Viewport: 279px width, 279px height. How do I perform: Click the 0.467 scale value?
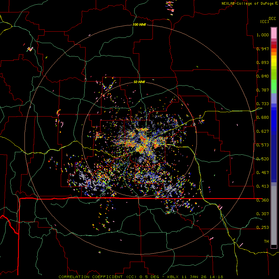point(263,173)
